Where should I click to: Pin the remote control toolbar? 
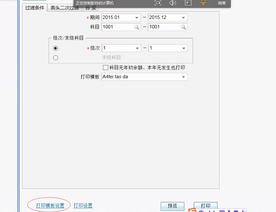(203, 3)
